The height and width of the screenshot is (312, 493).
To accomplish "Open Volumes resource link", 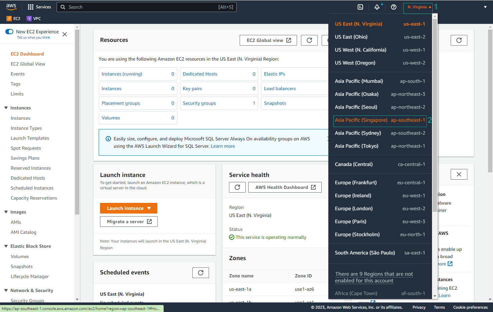I will [111, 118].
